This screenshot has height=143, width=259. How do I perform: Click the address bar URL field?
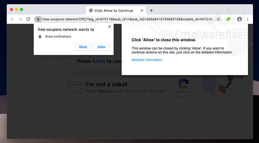pos(129,19)
